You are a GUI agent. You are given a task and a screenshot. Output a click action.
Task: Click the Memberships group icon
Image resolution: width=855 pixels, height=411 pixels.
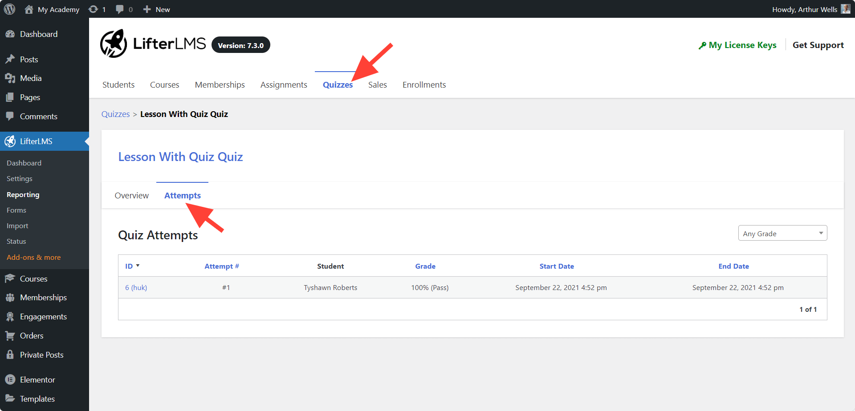tap(10, 298)
